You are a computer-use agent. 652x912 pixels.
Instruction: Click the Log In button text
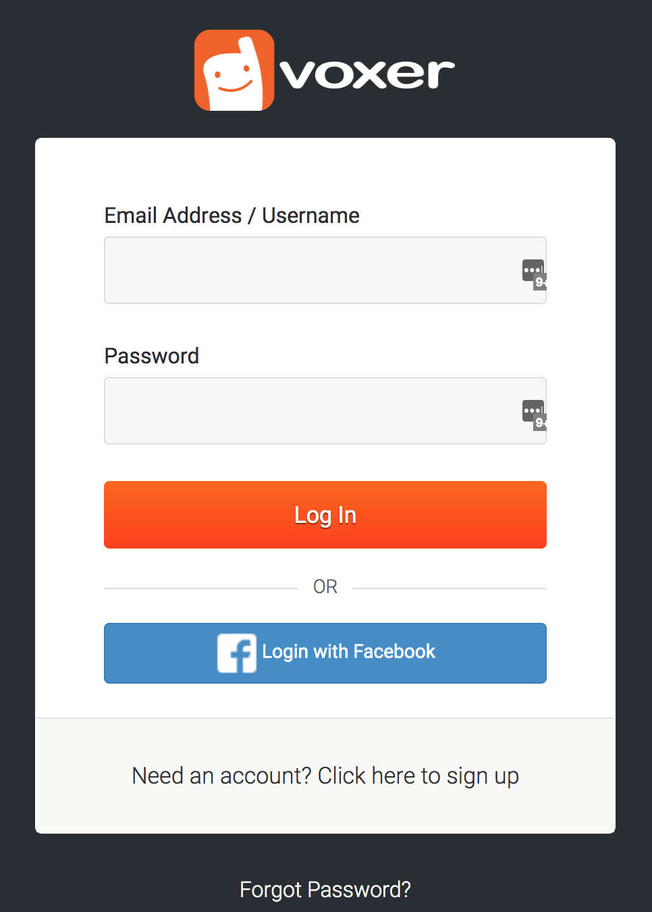325,515
